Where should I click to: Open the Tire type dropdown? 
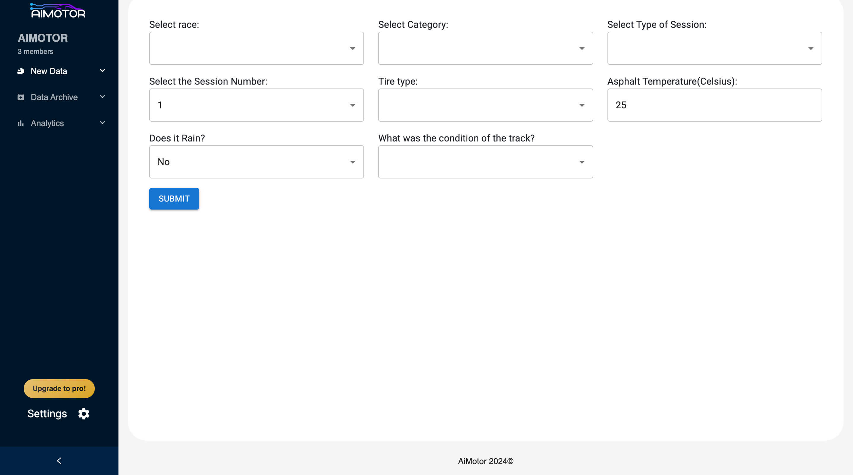point(485,105)
